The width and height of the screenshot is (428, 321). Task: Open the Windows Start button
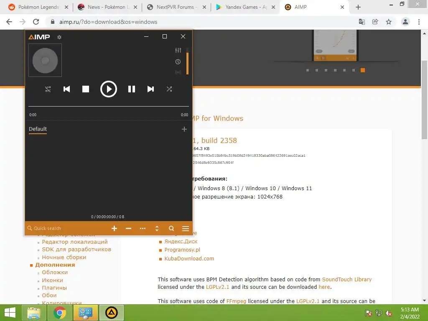[x=10, y=313]
